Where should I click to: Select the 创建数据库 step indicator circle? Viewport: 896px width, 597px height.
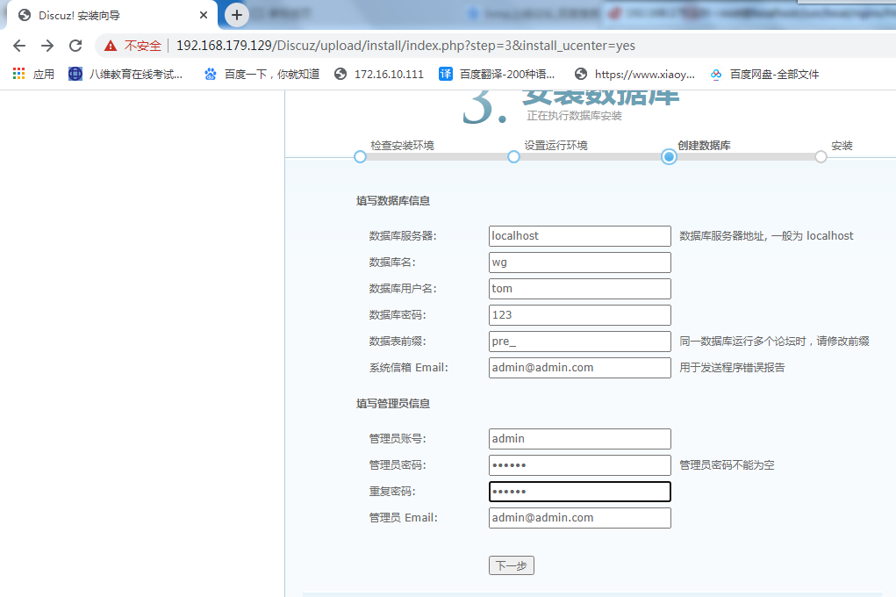click(x=668, y=156)
